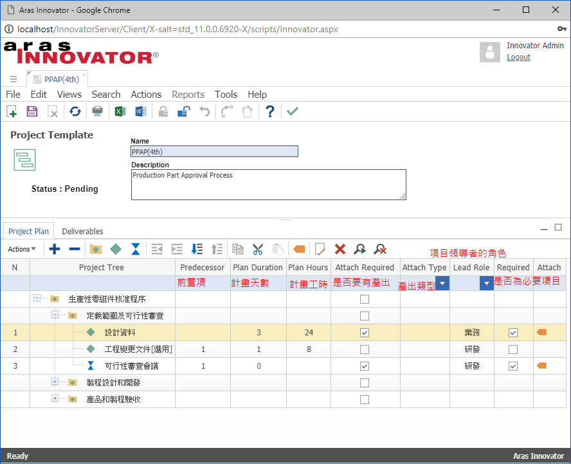Switch to the Deliverables tab

tap(82, 231)
